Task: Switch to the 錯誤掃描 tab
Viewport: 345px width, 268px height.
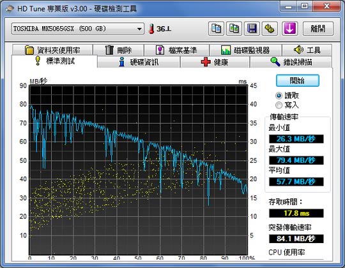Action: coord(291,62)
